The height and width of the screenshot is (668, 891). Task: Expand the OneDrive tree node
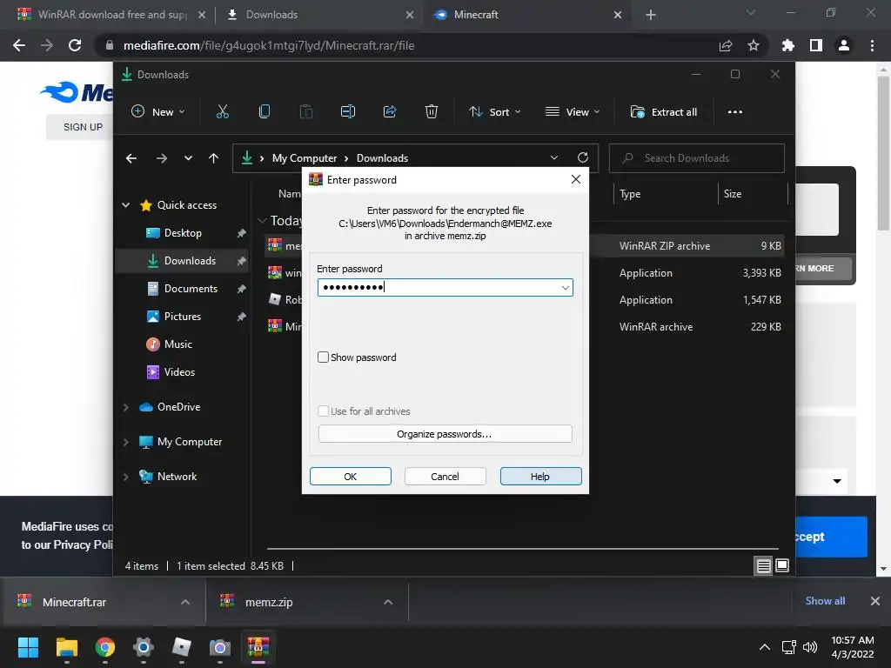126,407
